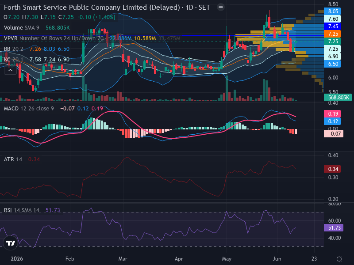Click the green 7.25 last price label

[x=332, y=42]
